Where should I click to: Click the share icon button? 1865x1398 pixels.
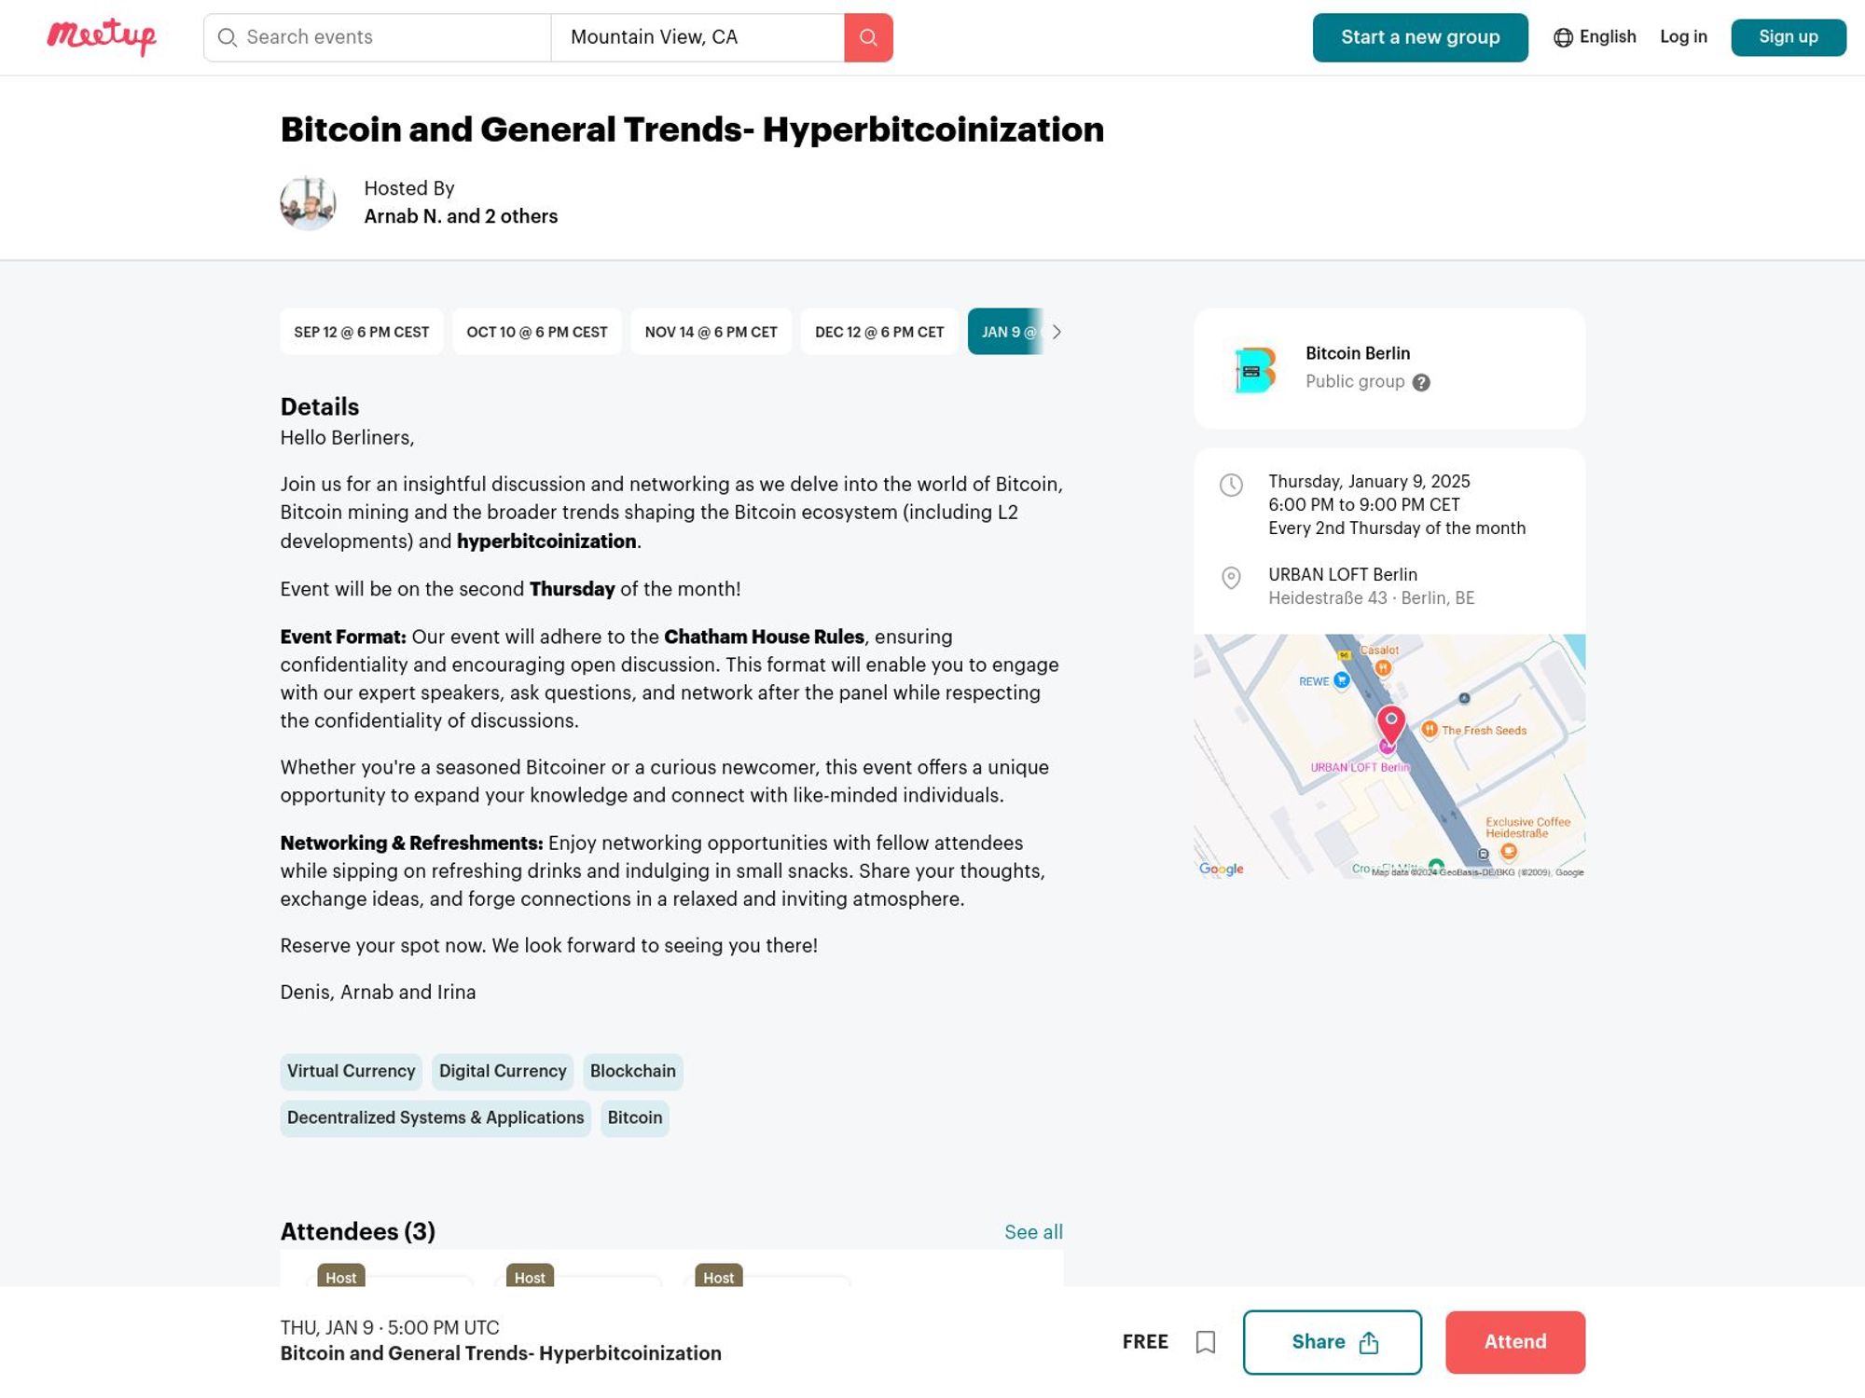click(x=1367, y=1342)
